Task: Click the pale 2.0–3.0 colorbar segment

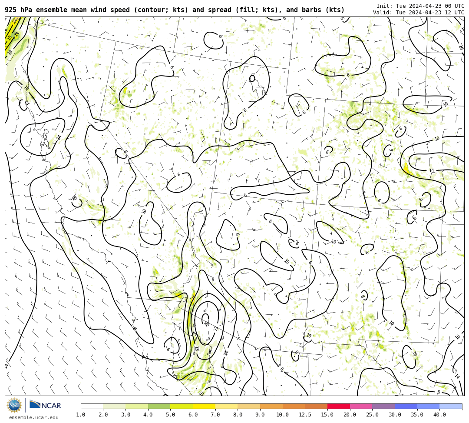Action: pos(114,406)
